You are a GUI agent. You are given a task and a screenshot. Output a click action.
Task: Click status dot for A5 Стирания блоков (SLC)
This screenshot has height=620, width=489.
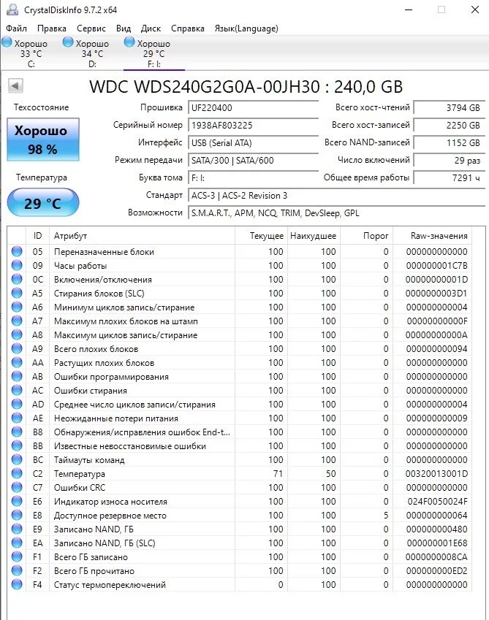17,293
